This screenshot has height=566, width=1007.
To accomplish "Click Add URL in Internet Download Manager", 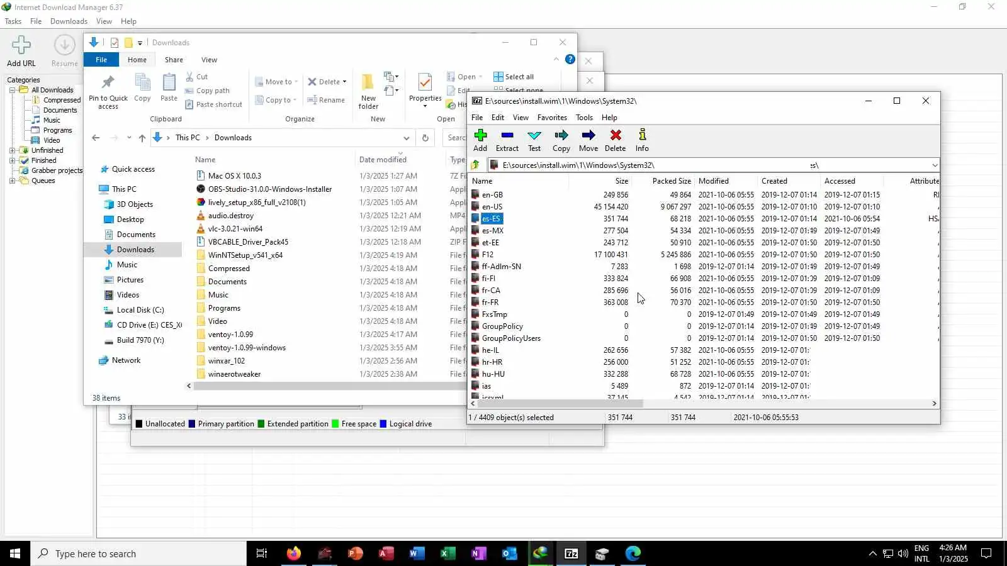I will [x=21, y=51].
